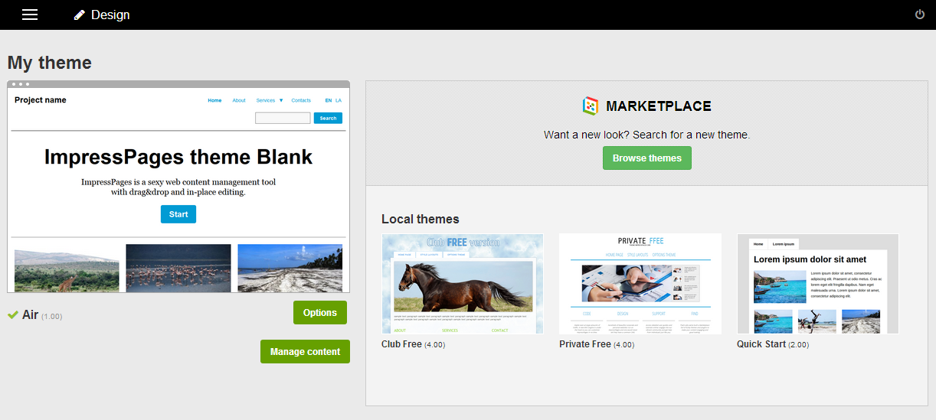This screenshot has width=936, height=420.
Task: Click the Club Free theme name
Action: coord(401,344)
